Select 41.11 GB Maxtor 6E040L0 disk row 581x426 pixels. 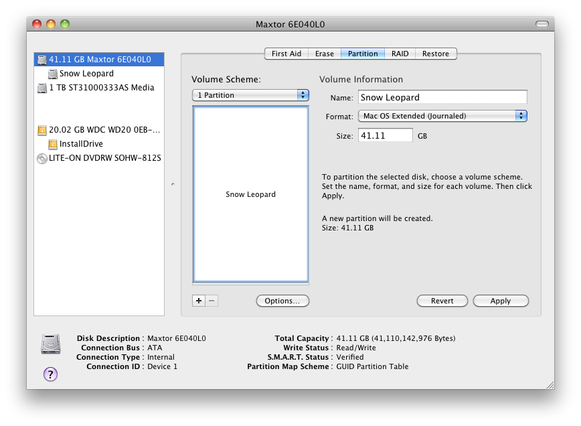click(x=99, y=60)
